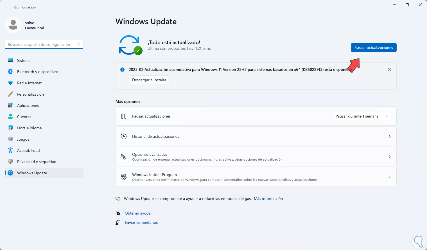Follow the Más información link
The height and width of the screenshot is (250, 427).
(x=268, y=199)
